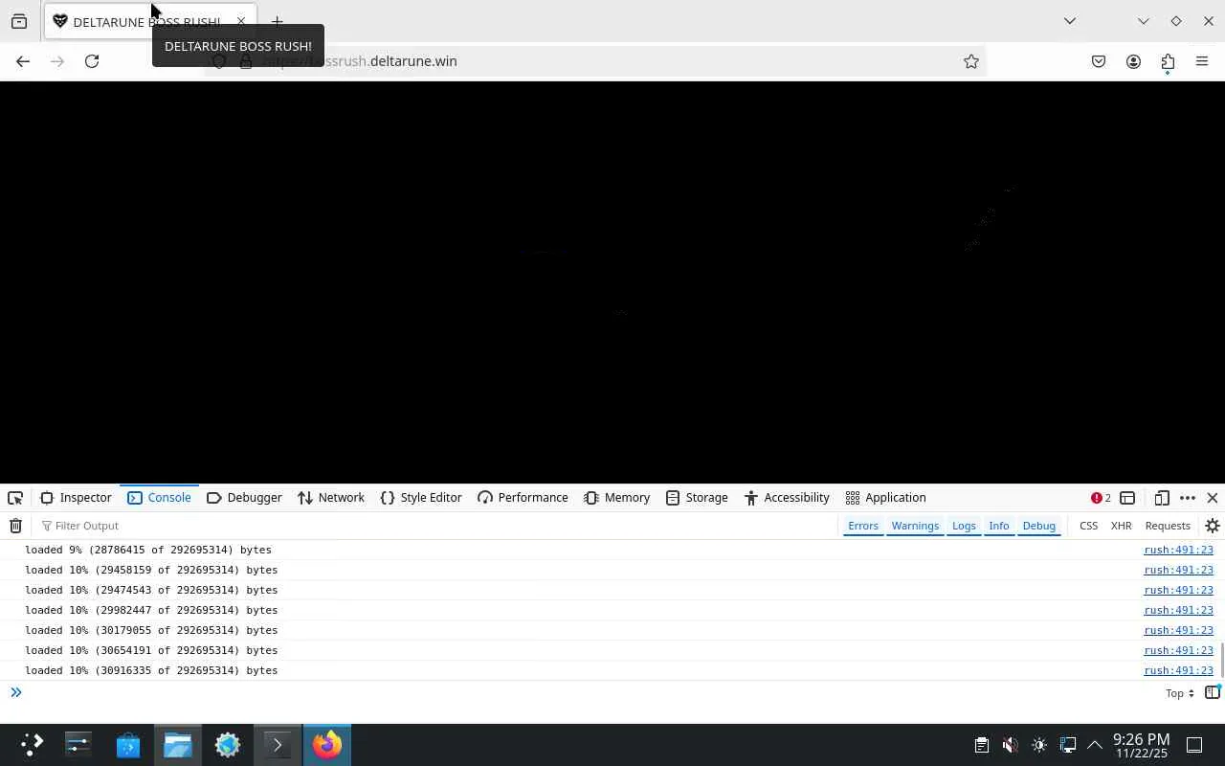Select an iframe as target document
The image size is (1225, 766).
[1127, 498]
